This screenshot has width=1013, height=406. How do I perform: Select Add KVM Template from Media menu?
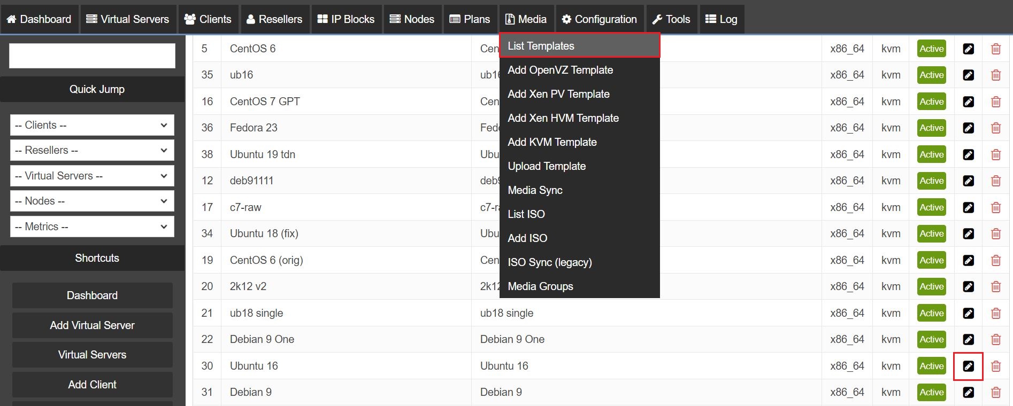552,142
